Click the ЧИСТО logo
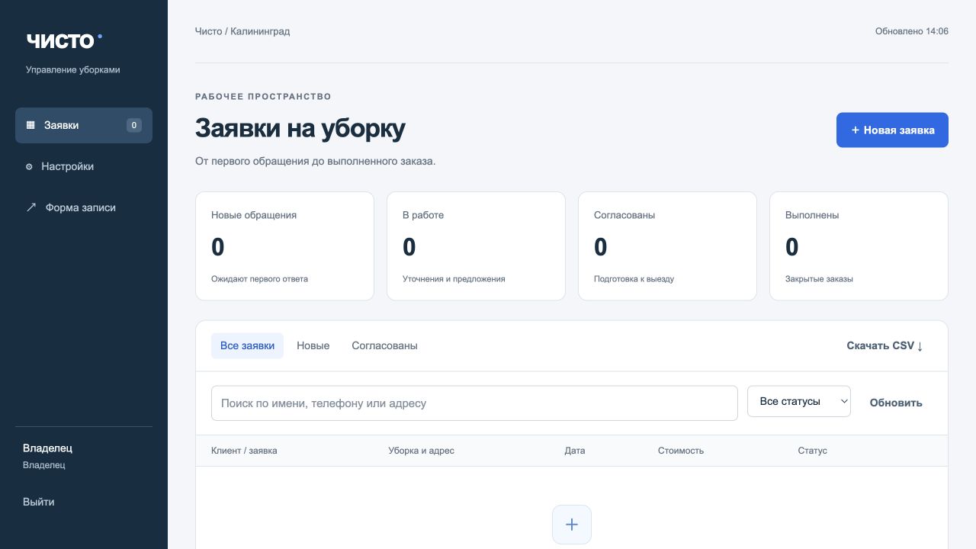Screen dimensions: 976x549 coord(64,40)
